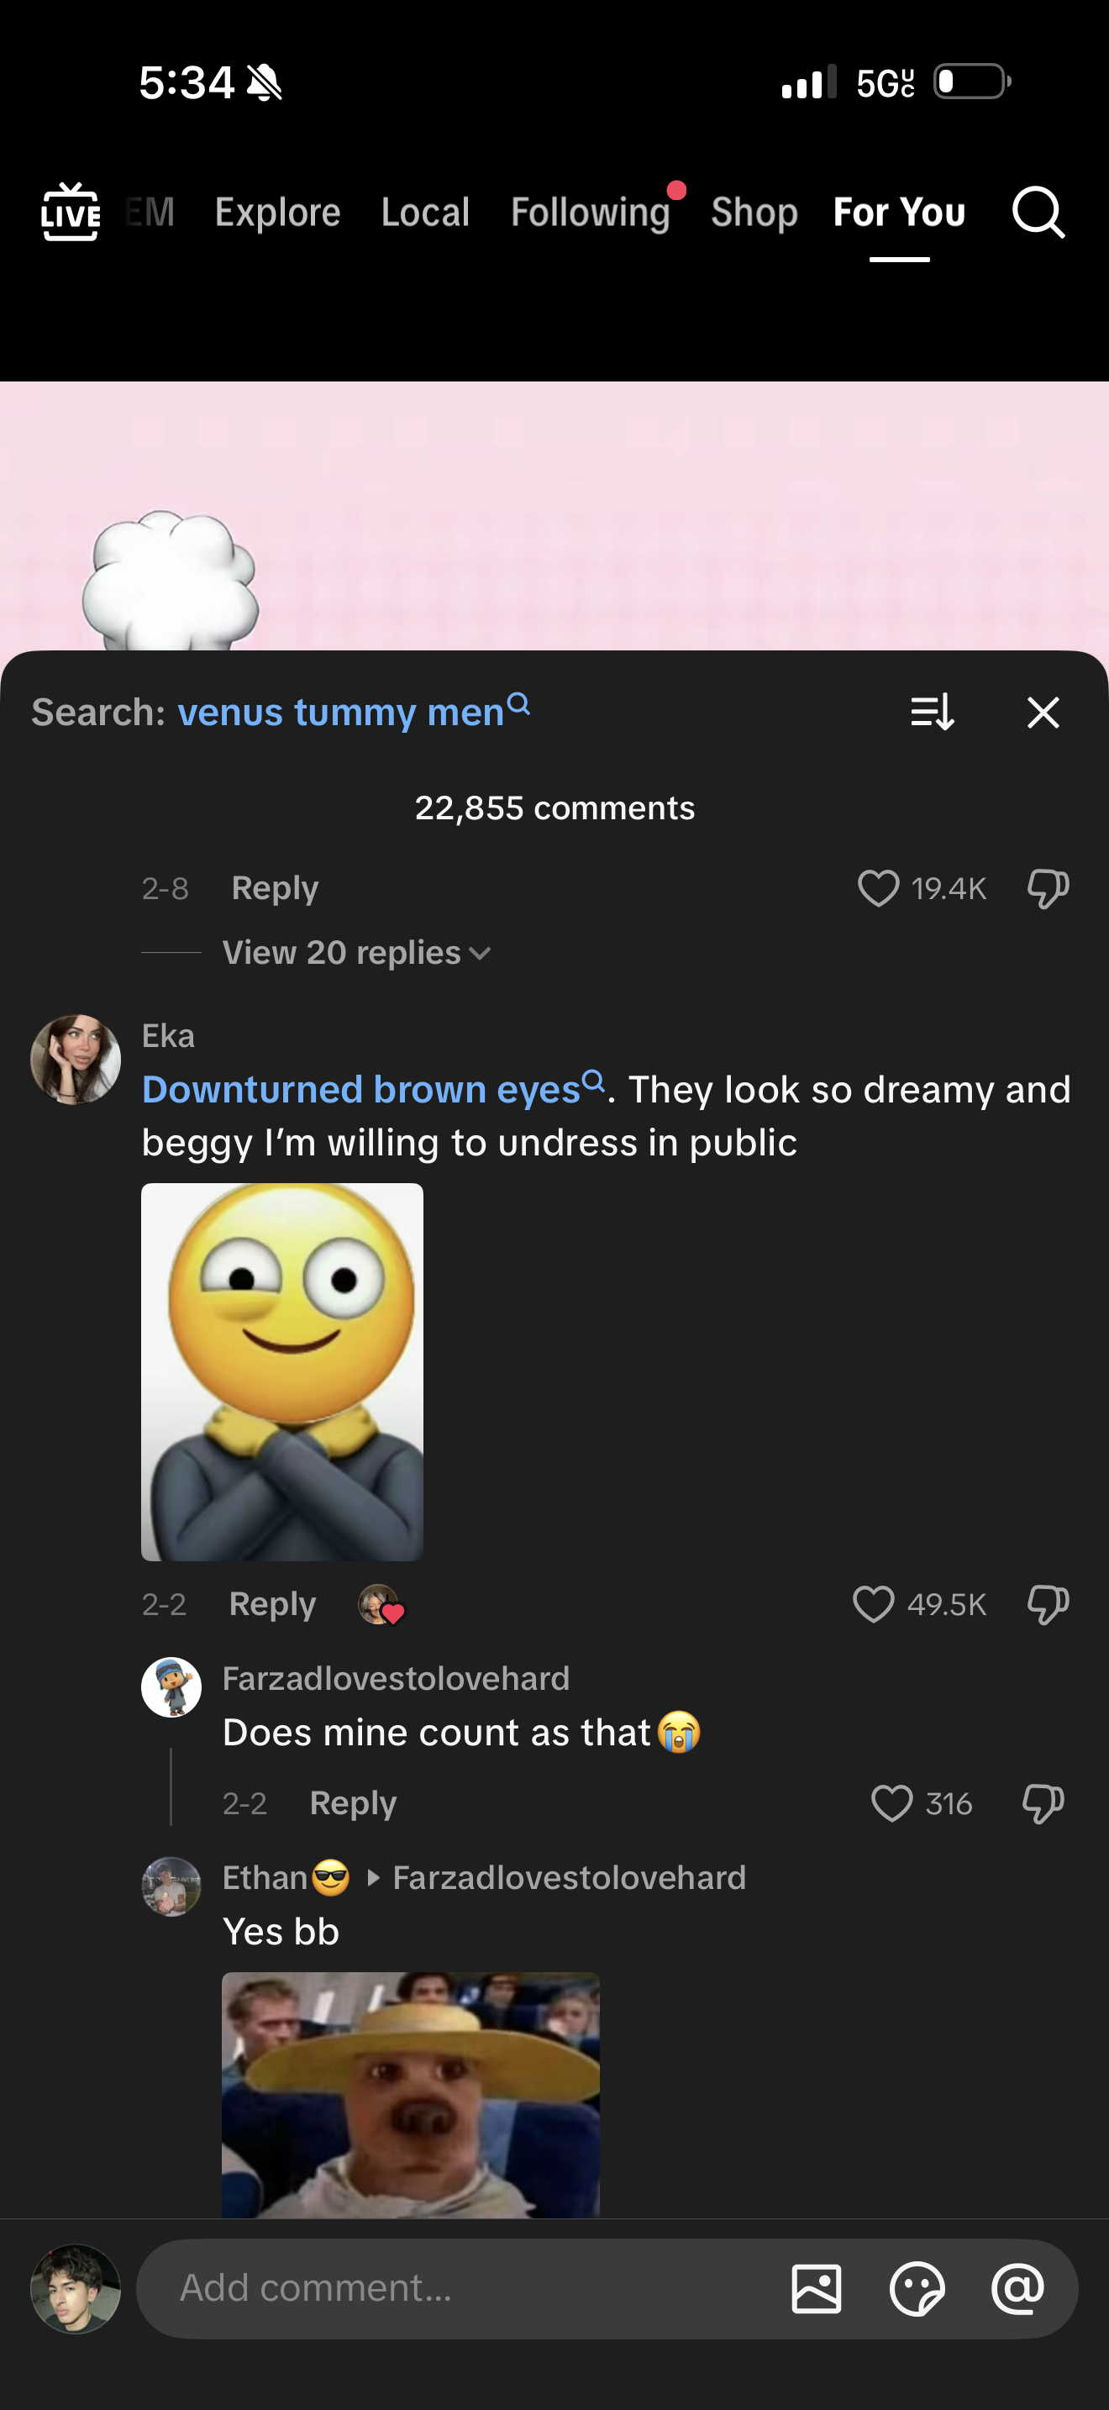Like Eka's comment with 49.5K likes
This screenshot has height=2410, width=1109.
click(874, 1604)
